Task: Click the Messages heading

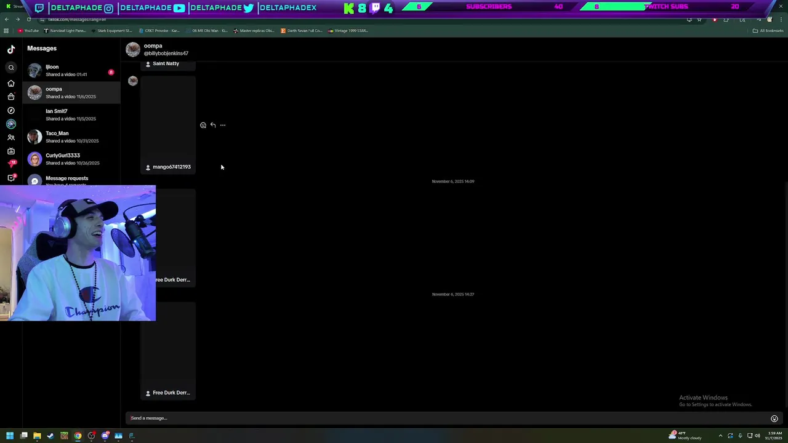Action: click(x=42, y=48)
